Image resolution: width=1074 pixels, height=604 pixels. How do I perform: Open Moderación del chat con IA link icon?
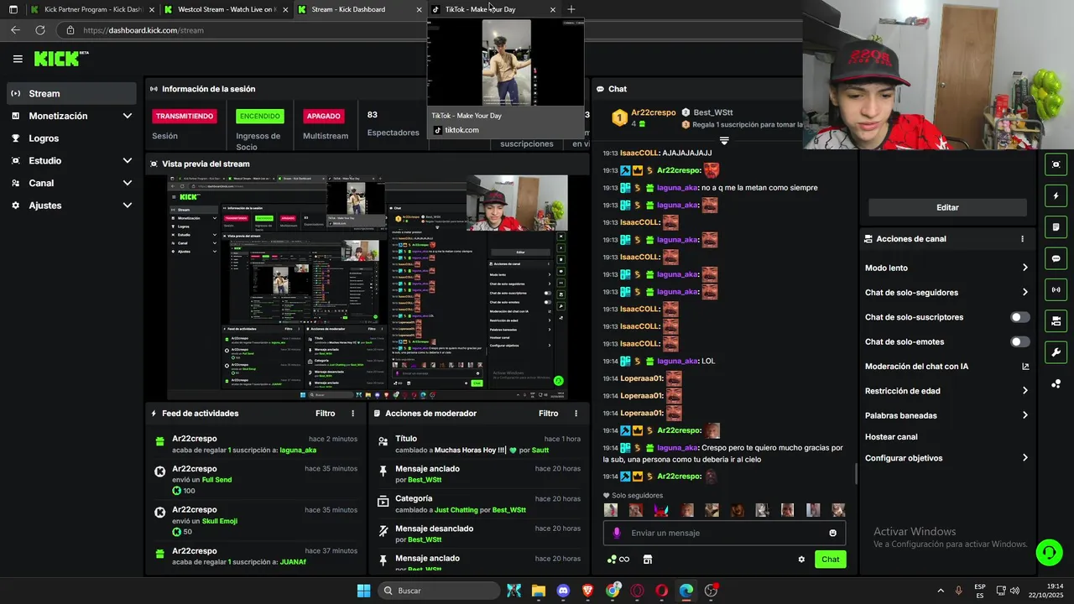click(x=1025, y=367)
